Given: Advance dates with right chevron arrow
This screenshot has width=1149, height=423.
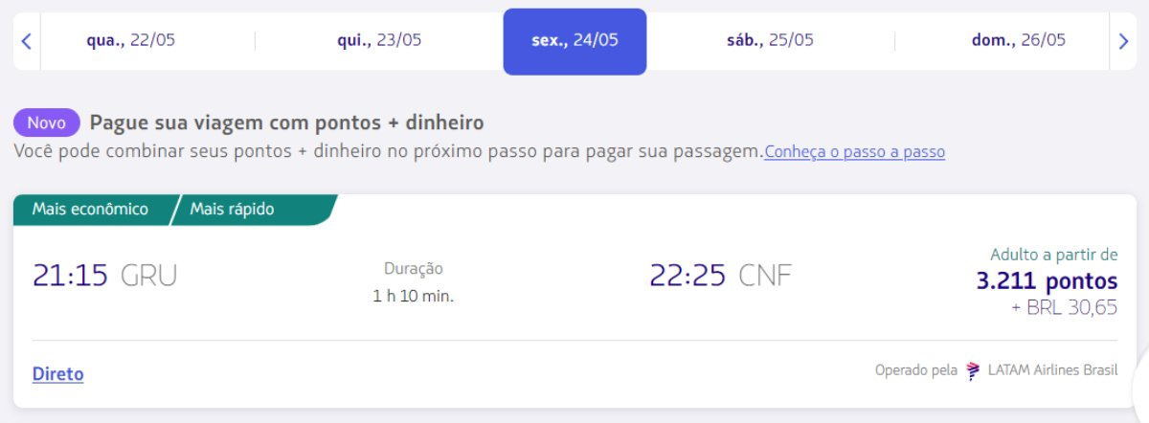Looking at the screenshot, I should [x=1123, y=41].
